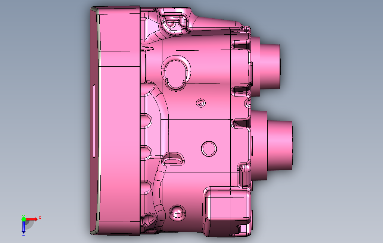Select the rectangular box feature at the lower right

[x=227, y=212]
